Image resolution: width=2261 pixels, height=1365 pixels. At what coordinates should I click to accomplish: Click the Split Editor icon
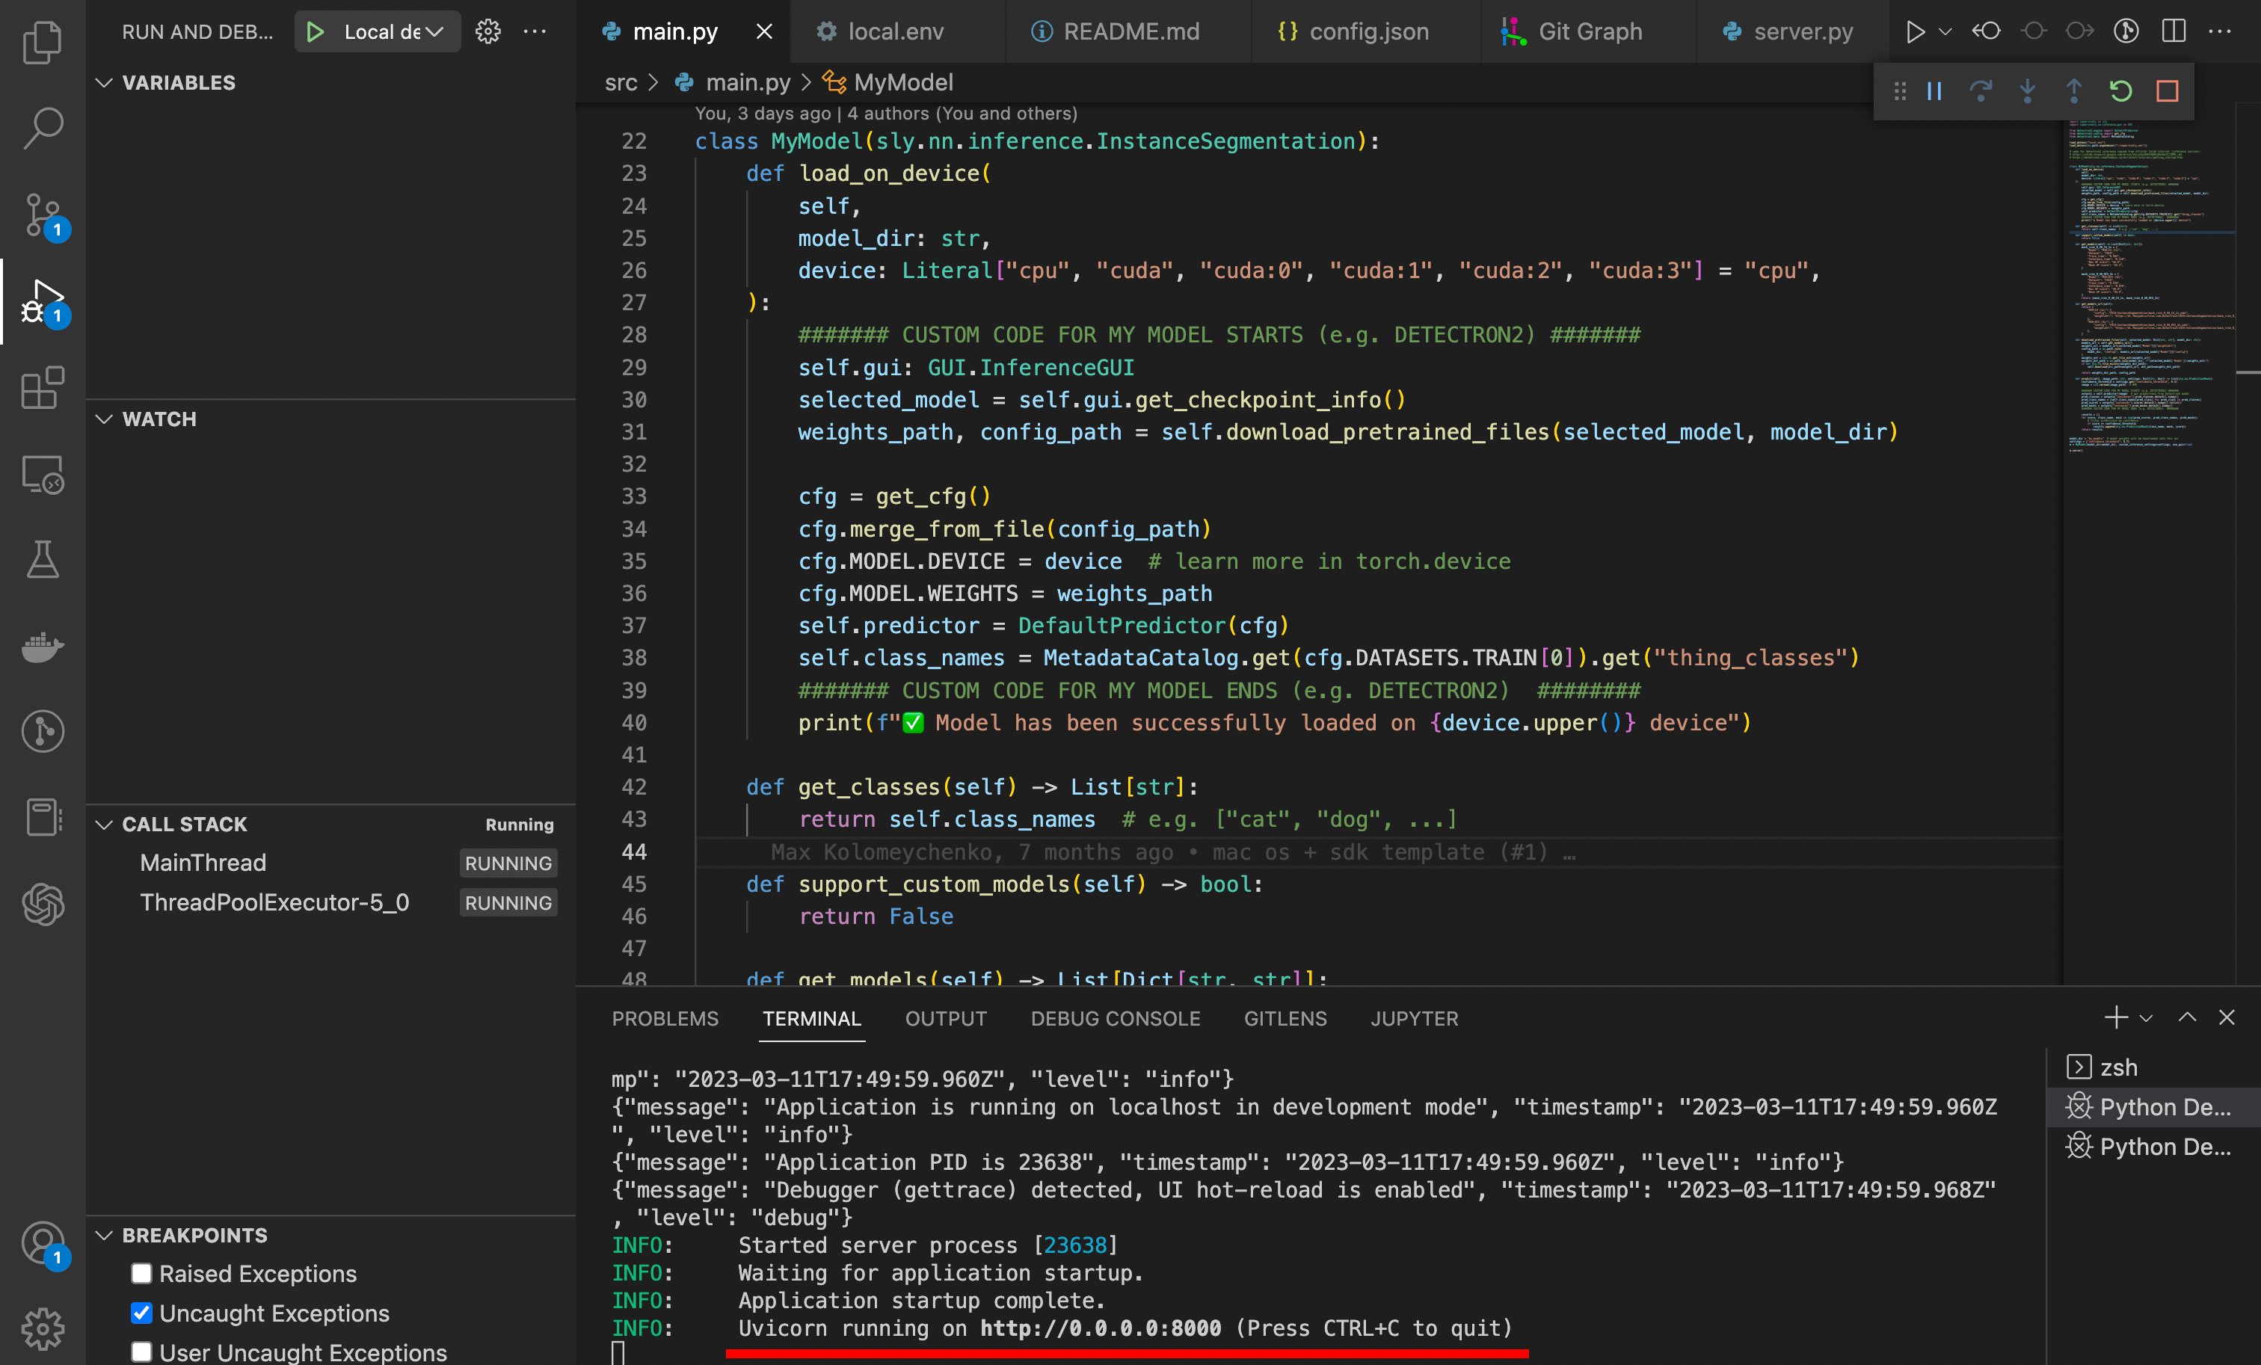(x=2174, y=31)
